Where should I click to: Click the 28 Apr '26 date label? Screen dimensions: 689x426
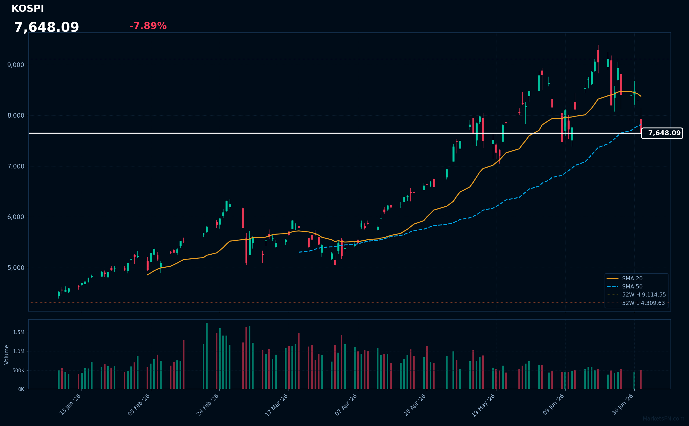415,405
